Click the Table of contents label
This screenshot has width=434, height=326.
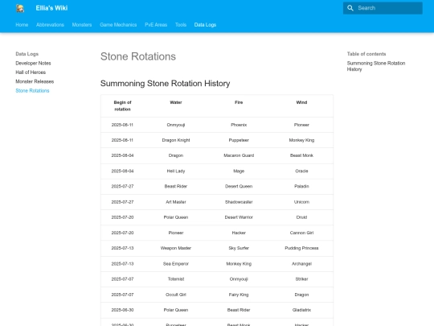[x=366, y=54]
